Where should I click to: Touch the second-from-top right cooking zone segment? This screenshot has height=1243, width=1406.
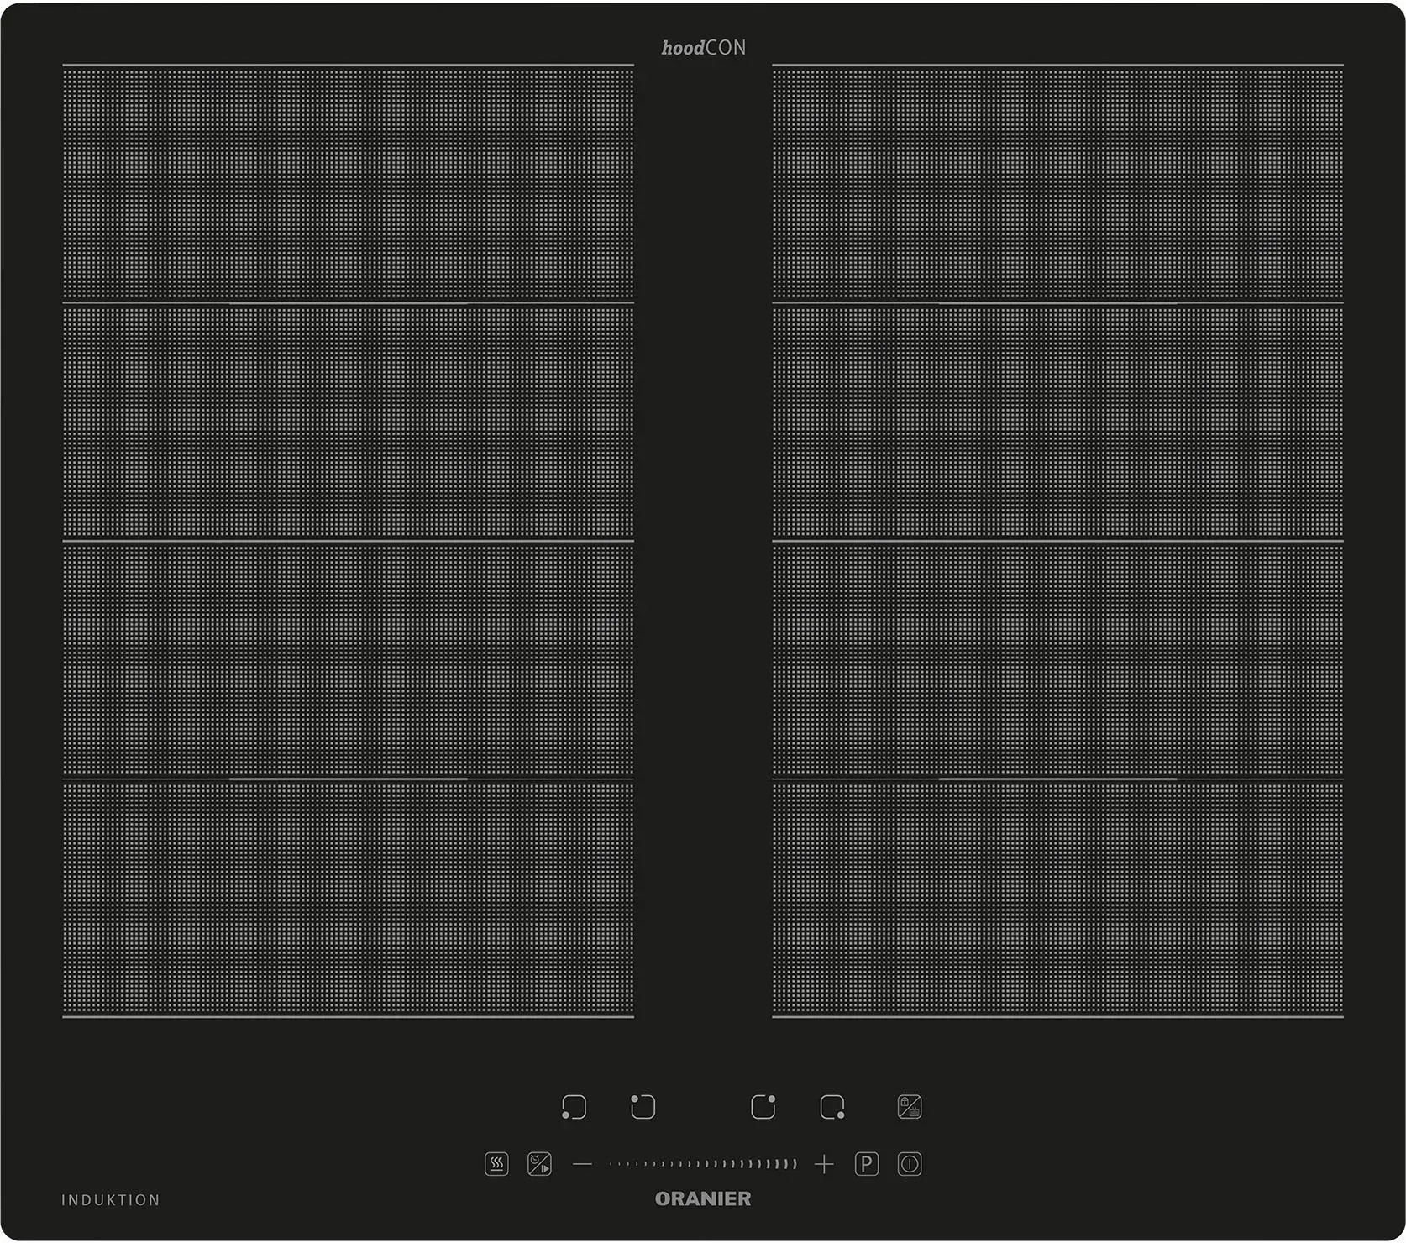(x=1057, y=422)
